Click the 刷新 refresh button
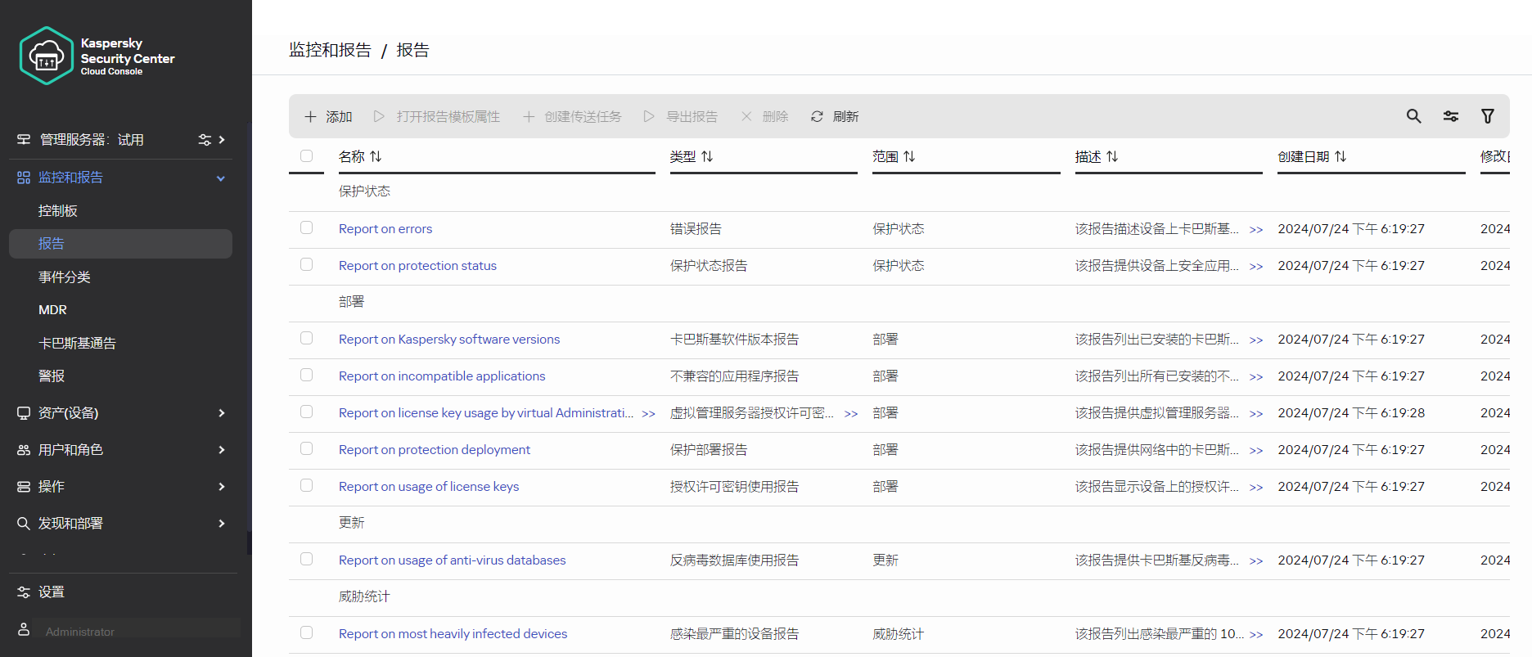Viewport: 1532px width, 657px height. coord(835,117)
